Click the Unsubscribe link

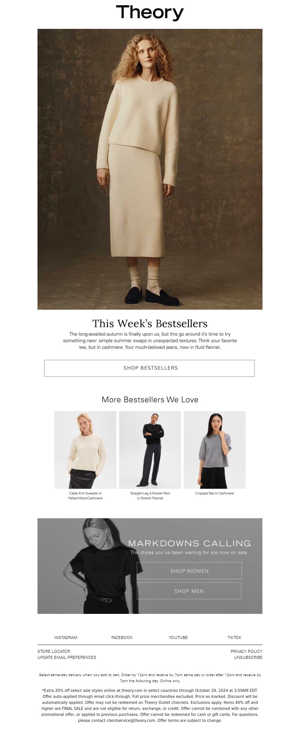click(x=248, y=657)
